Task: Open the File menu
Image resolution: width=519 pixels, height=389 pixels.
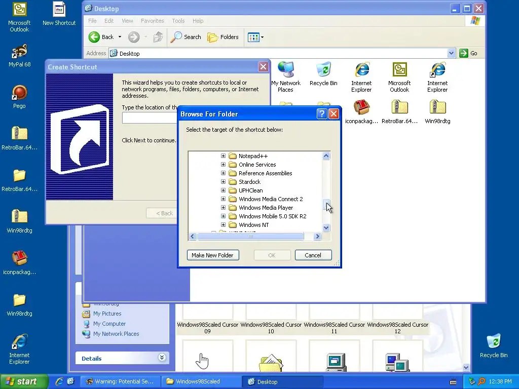Action: (92, 21)
